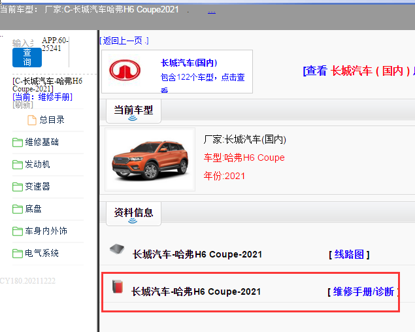Click the folder icon next to 电气系统
The height and width of the screenshot is (332, 415).
(18, 254)
